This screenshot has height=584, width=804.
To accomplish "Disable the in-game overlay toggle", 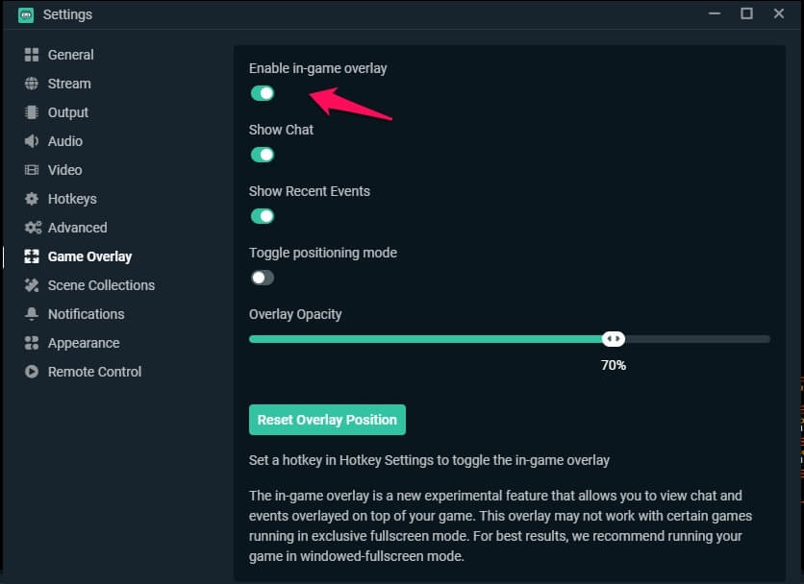I will [x=263, y=93].
